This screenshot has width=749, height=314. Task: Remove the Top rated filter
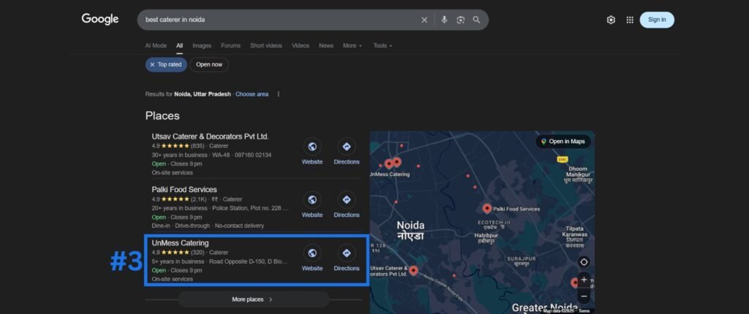[x=152, y=64]
